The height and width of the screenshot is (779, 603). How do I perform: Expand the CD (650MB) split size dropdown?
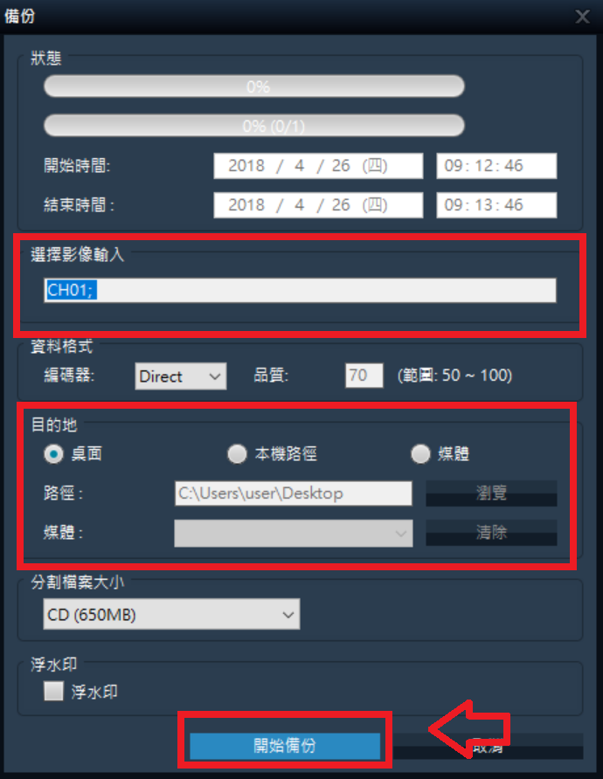(171, 615)
